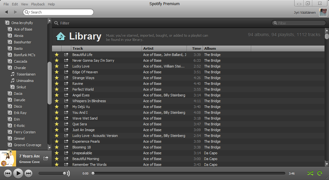329x180 pixels.
Task: Go forward with the right navigation arrow
Action: [x=15, y=12]
